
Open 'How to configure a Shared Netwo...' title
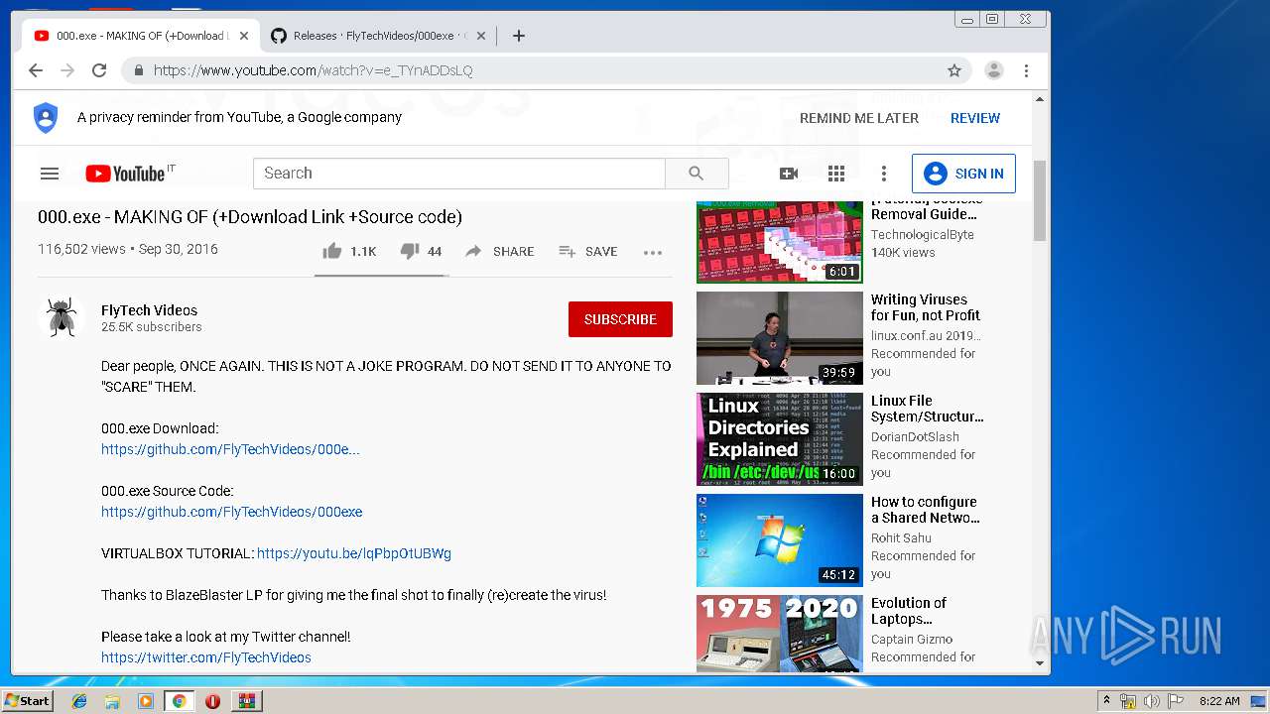[926, 510]
